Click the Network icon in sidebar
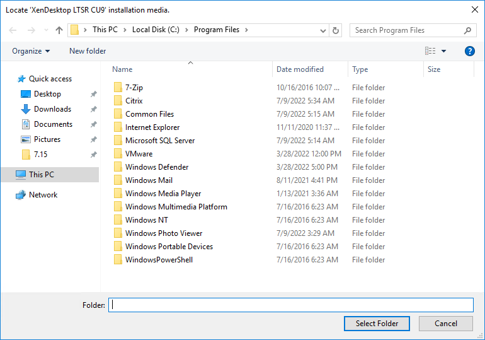This screenshot has height=340, width=485. click(21, 195)
